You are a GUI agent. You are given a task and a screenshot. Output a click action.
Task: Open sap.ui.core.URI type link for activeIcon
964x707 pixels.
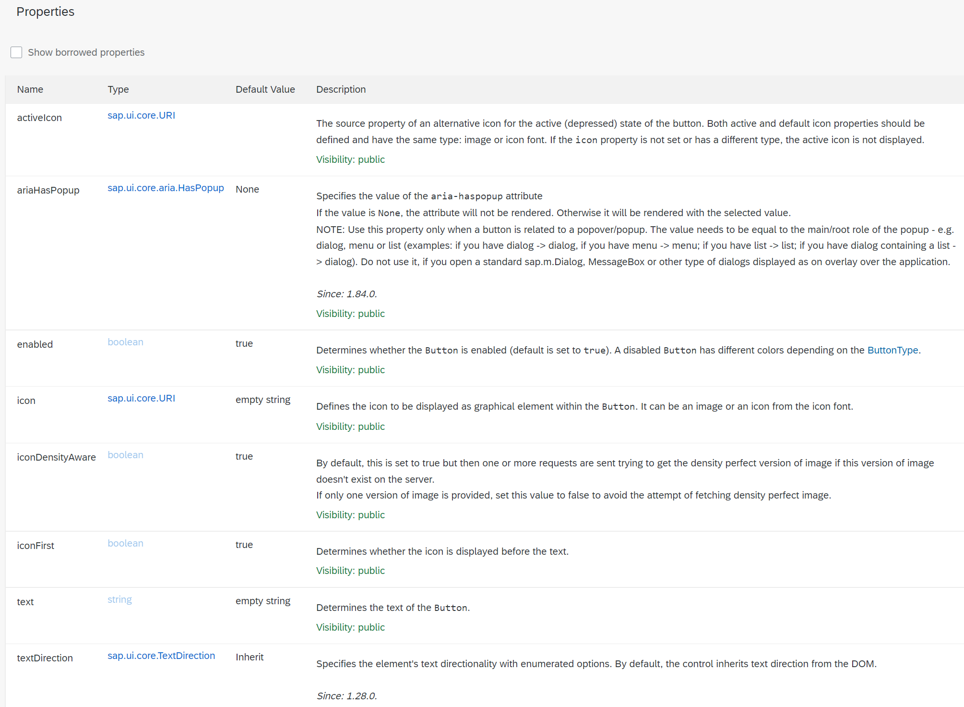(141, 115)
